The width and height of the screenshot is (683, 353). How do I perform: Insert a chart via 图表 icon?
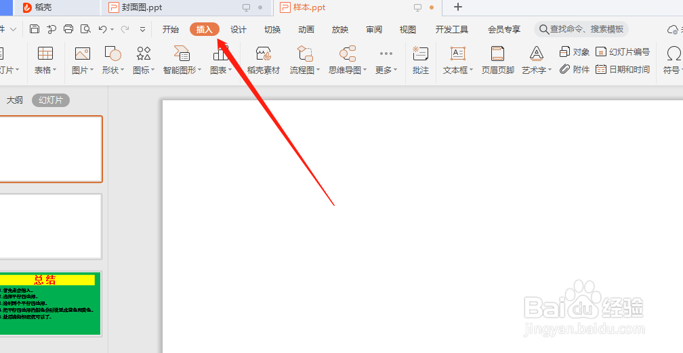click(x=221, y=54)
